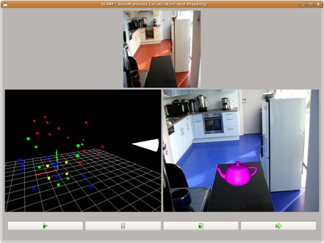324x243 pixels.
Task: Maximize the SLAM window
Action: pos(310,5)
